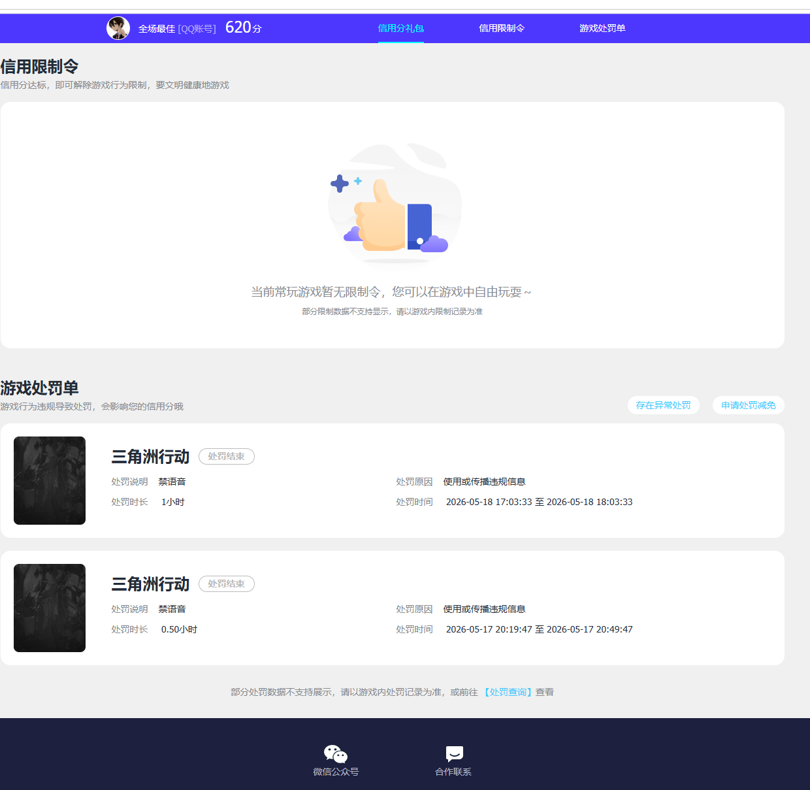Click the 三角洲行动 title of the 1小时 penalty
810x790 pixels.
pos(150,457)
